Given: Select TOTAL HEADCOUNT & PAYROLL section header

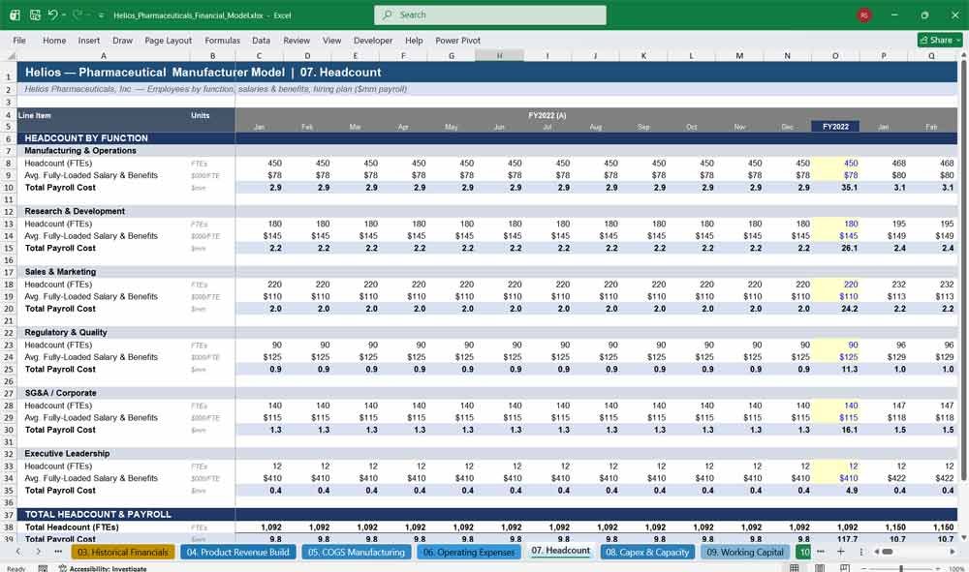Looking at the screenshot, I should (x=98, y=514).
